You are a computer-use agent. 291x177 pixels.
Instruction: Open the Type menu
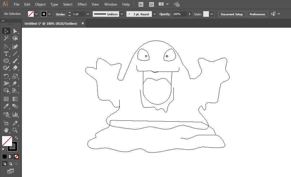(x=54, y=4)
